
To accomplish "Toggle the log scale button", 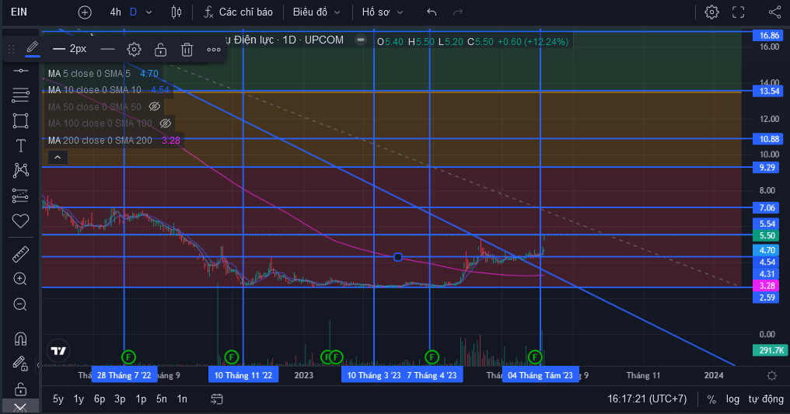I will click(732, 399).
